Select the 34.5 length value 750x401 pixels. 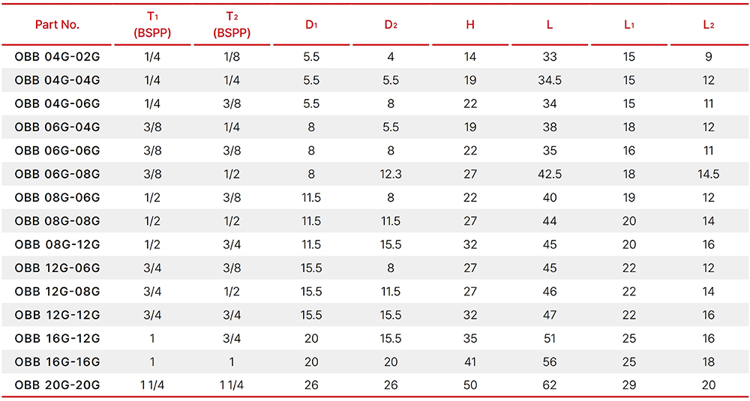(550, 80)
